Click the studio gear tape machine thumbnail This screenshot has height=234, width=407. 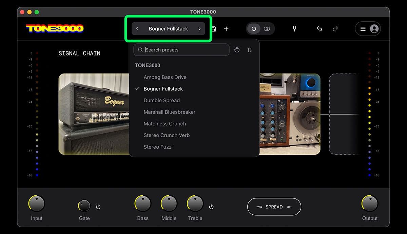coord(290,114)
